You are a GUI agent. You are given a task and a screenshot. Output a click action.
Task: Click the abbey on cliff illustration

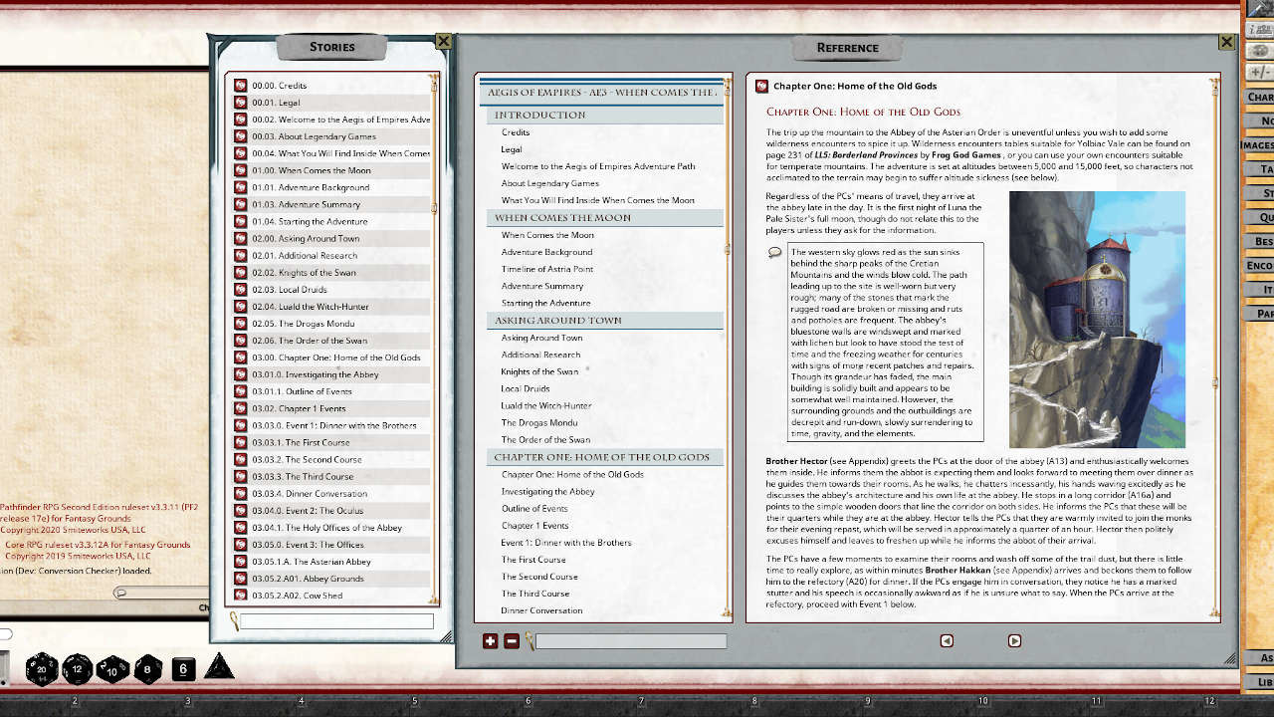[1097, 320]
